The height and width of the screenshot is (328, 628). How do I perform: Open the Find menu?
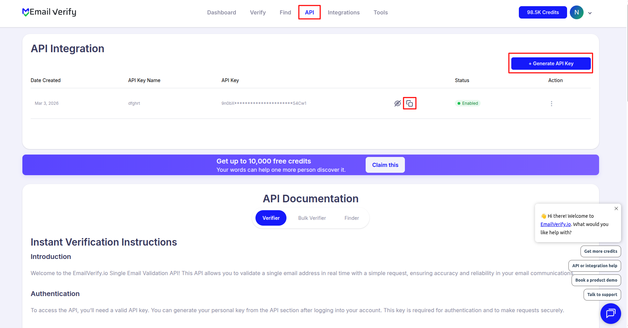click(x=285, y=12)
